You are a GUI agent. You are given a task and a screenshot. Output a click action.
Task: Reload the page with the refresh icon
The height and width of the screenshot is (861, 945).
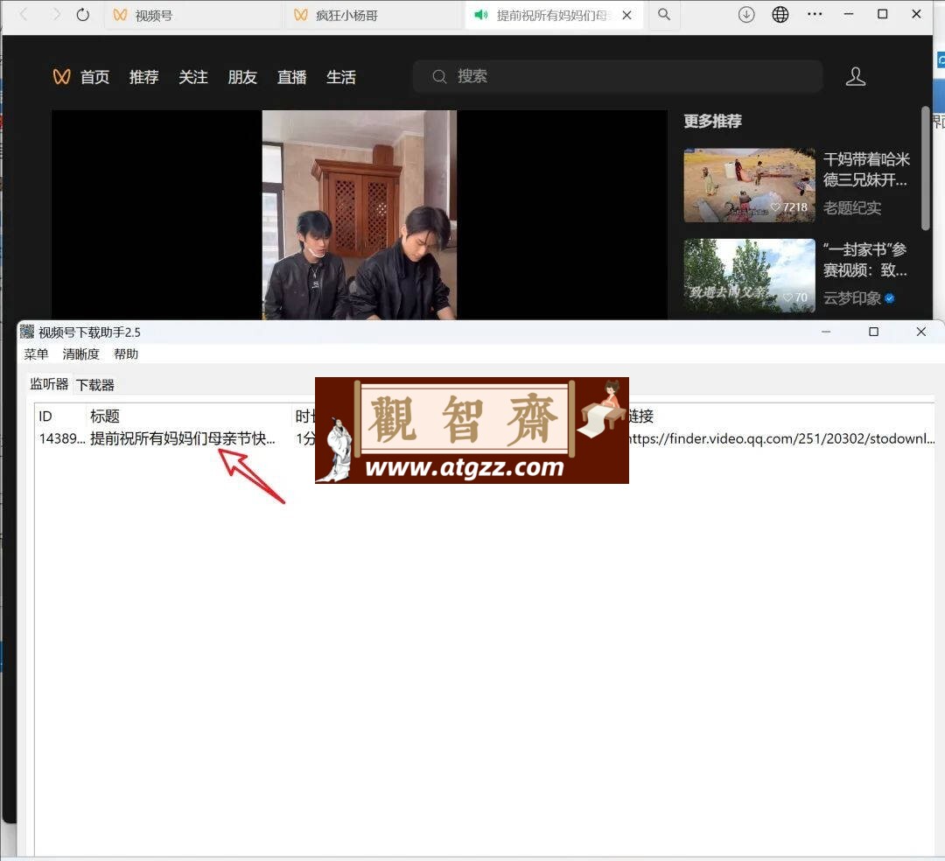(x=83, y=15)
